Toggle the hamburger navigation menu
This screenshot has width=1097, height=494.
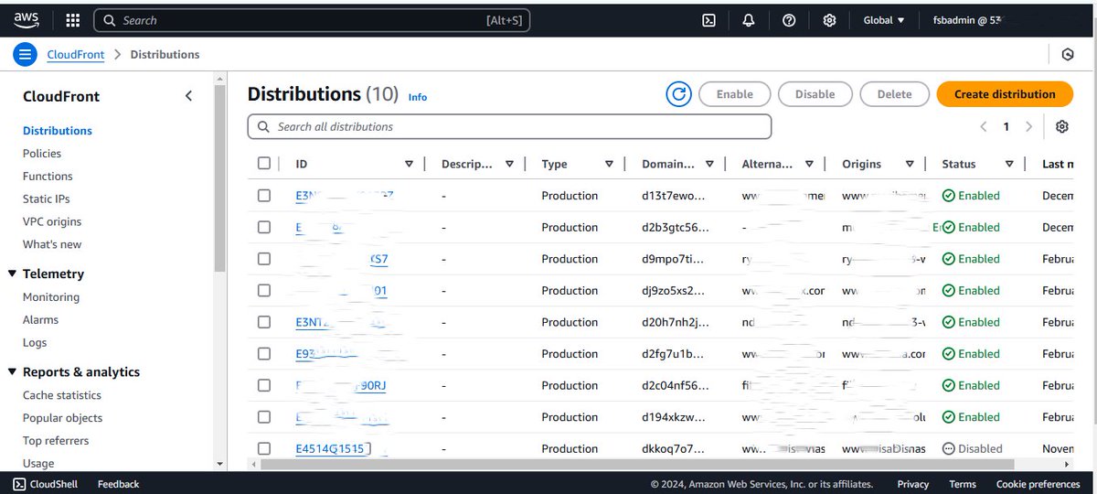coord(25,54)
